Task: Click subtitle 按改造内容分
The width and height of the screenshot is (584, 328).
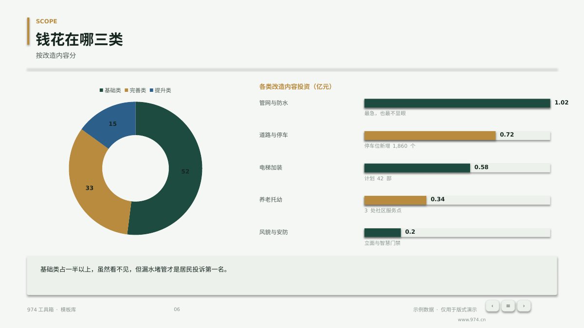Action: pyautogui.click(x=56, y=56)
